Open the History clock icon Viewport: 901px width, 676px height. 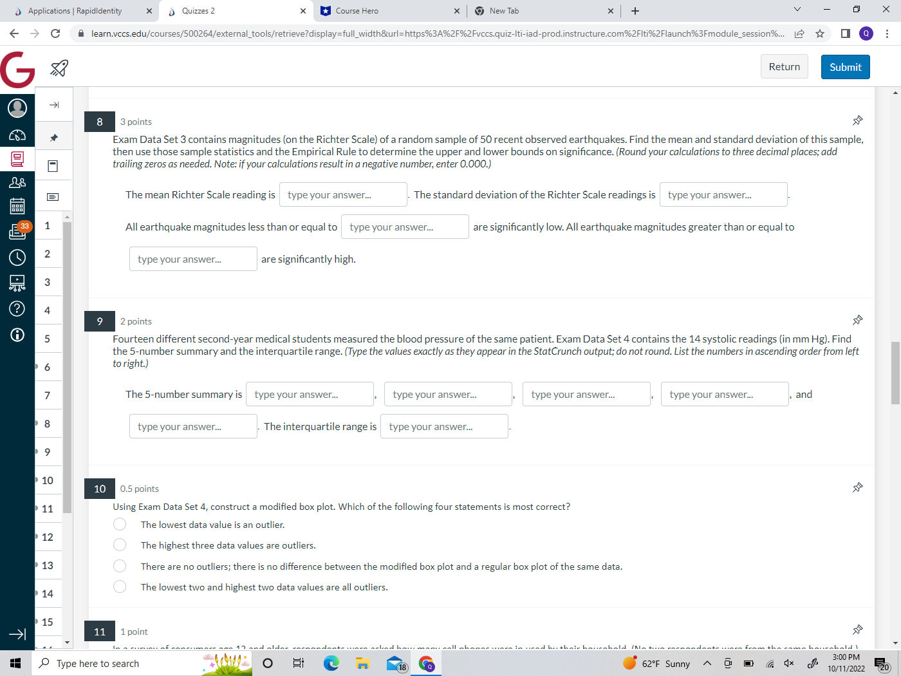[17, 257]
